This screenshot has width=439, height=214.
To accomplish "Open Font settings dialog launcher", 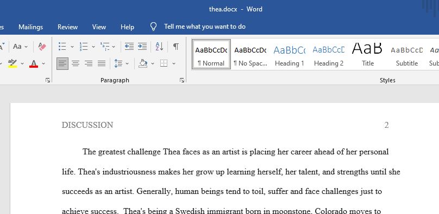I will 48,80.
